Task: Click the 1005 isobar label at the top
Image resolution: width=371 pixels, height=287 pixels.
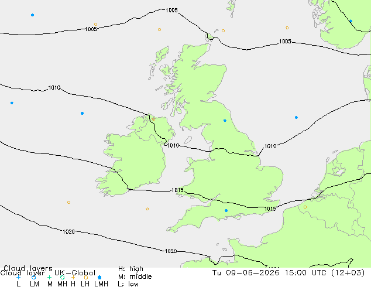Action: point(171,10)
